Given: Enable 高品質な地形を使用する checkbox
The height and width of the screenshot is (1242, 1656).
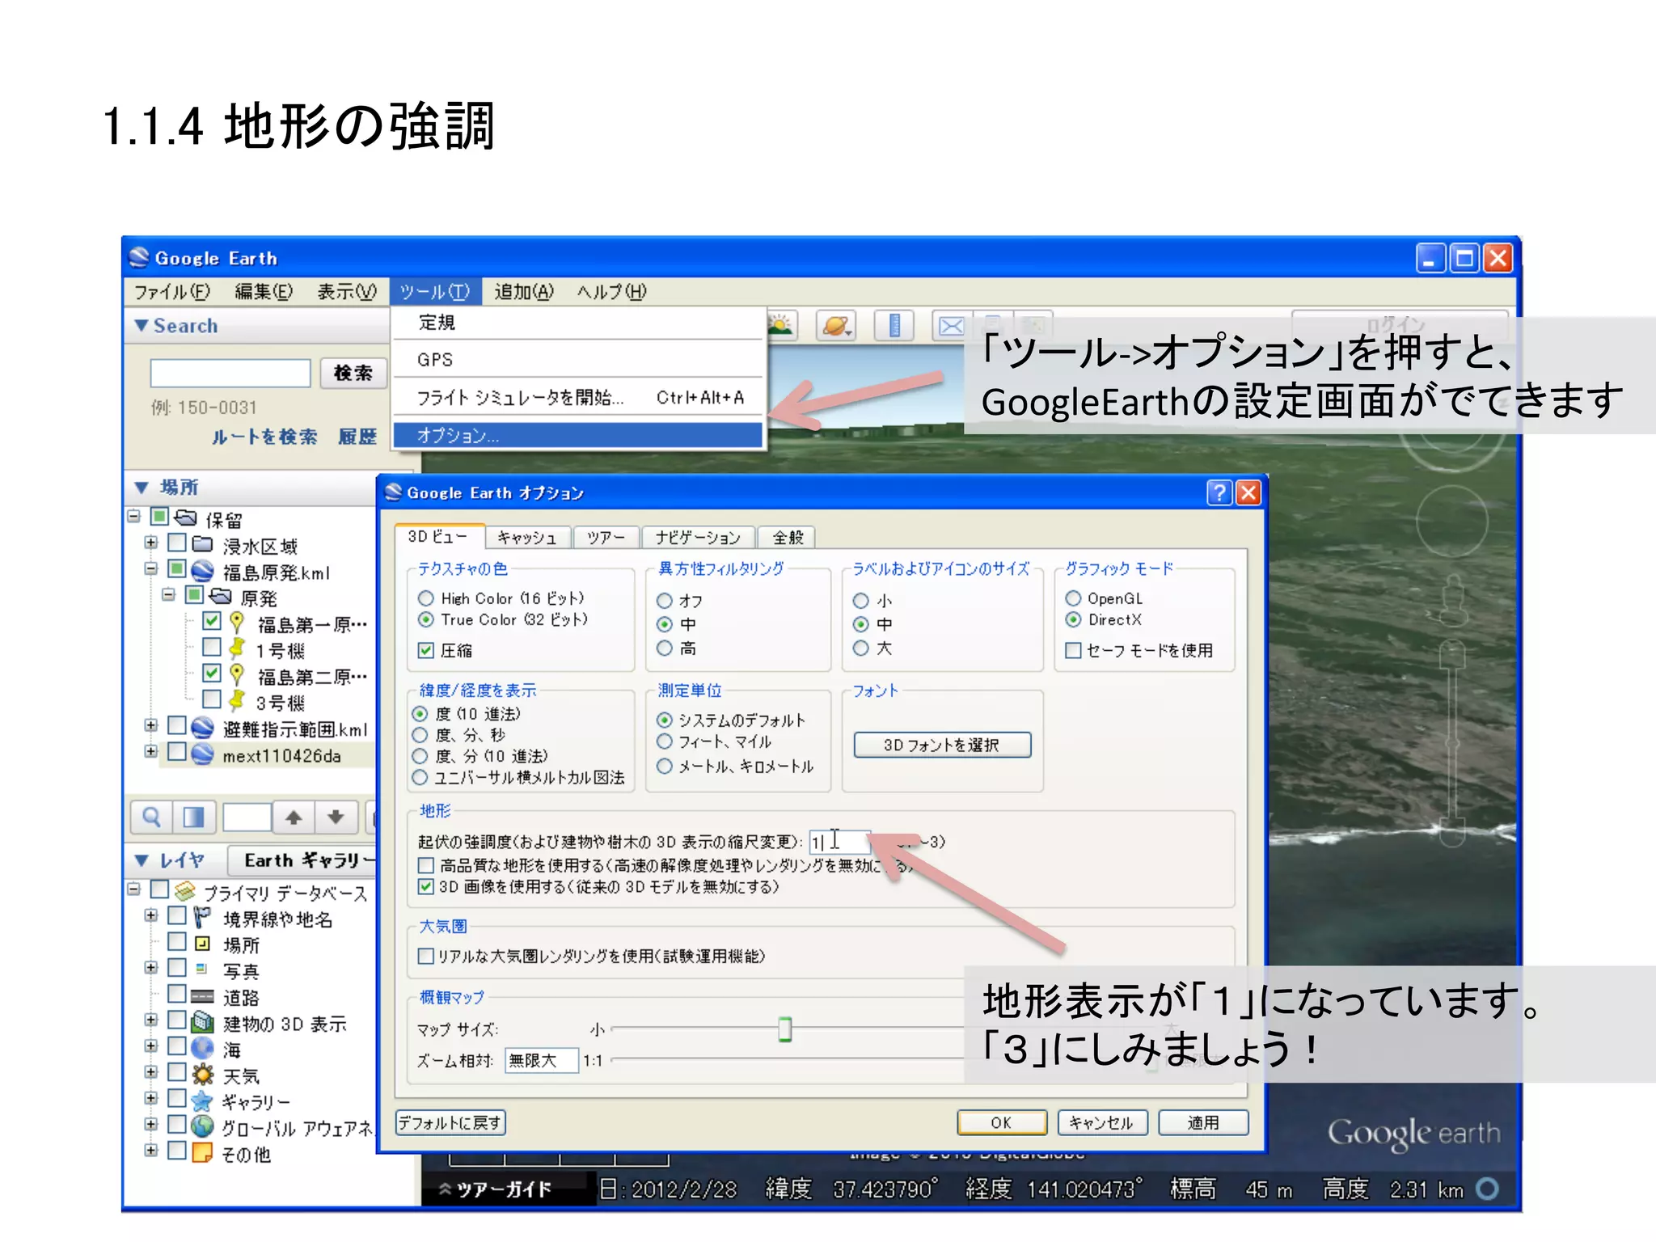Looking at the screenshot, I should click(426, 865).
